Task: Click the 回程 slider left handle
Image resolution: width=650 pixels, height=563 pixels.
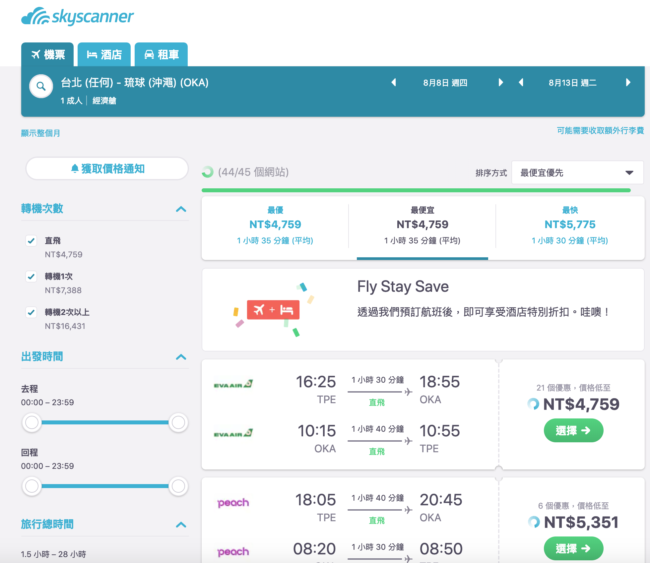Action: tap(32, 486)
